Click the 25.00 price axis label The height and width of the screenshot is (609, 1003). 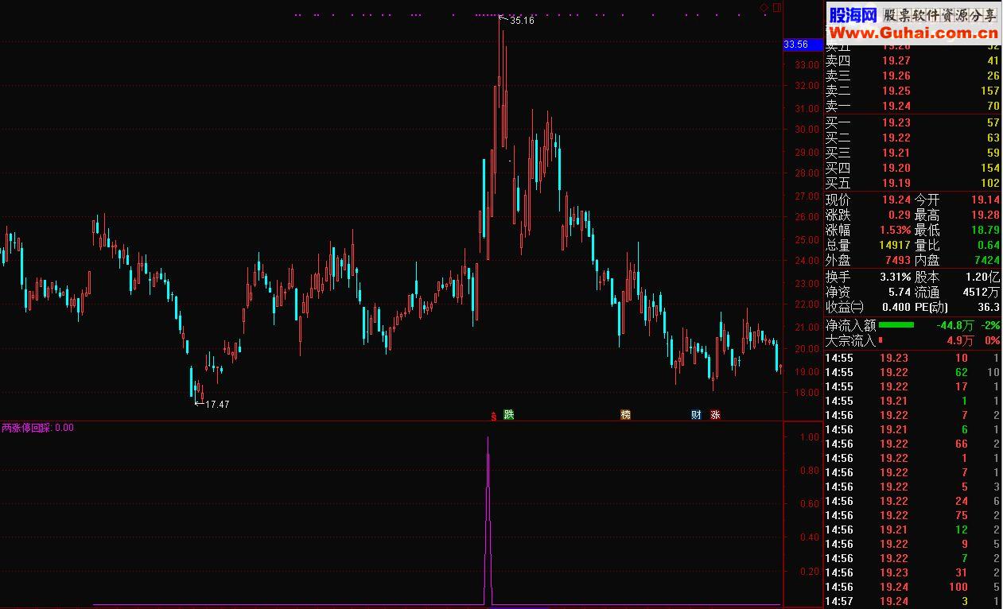point(807,239)
